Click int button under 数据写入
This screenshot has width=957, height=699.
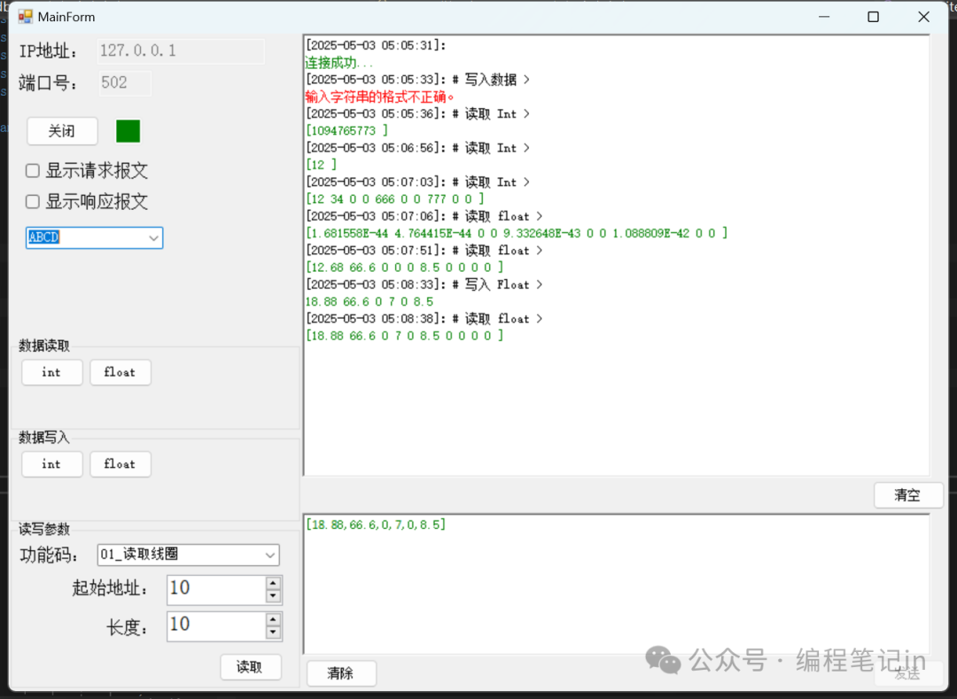point(51,463)
